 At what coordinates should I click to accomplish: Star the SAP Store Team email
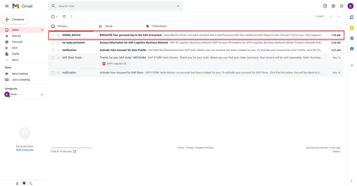(x=58, y=57)
